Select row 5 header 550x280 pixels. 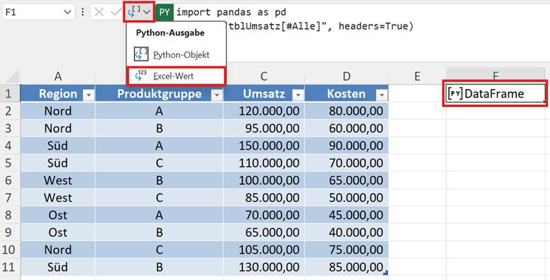click(x=10, y=162)
